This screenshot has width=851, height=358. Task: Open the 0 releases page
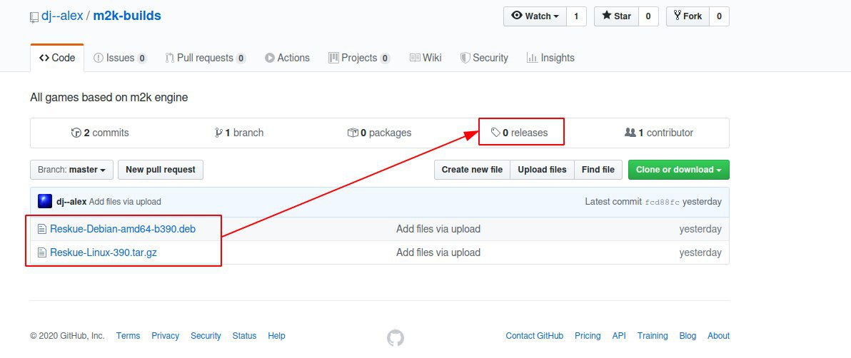(x=520, y=133)
